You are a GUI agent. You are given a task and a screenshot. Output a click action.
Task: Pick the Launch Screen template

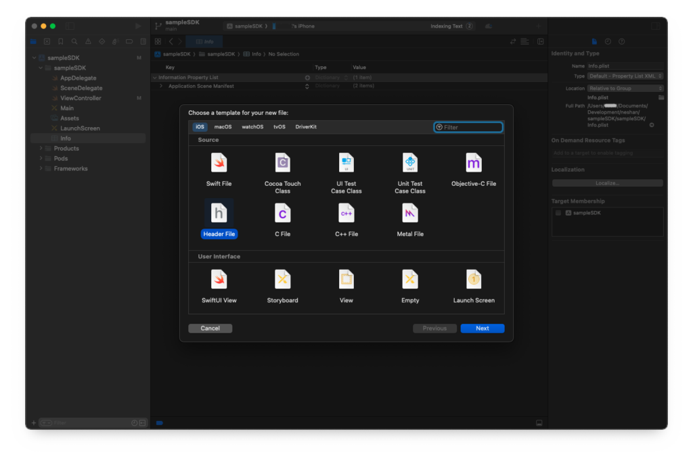[474, 280]
